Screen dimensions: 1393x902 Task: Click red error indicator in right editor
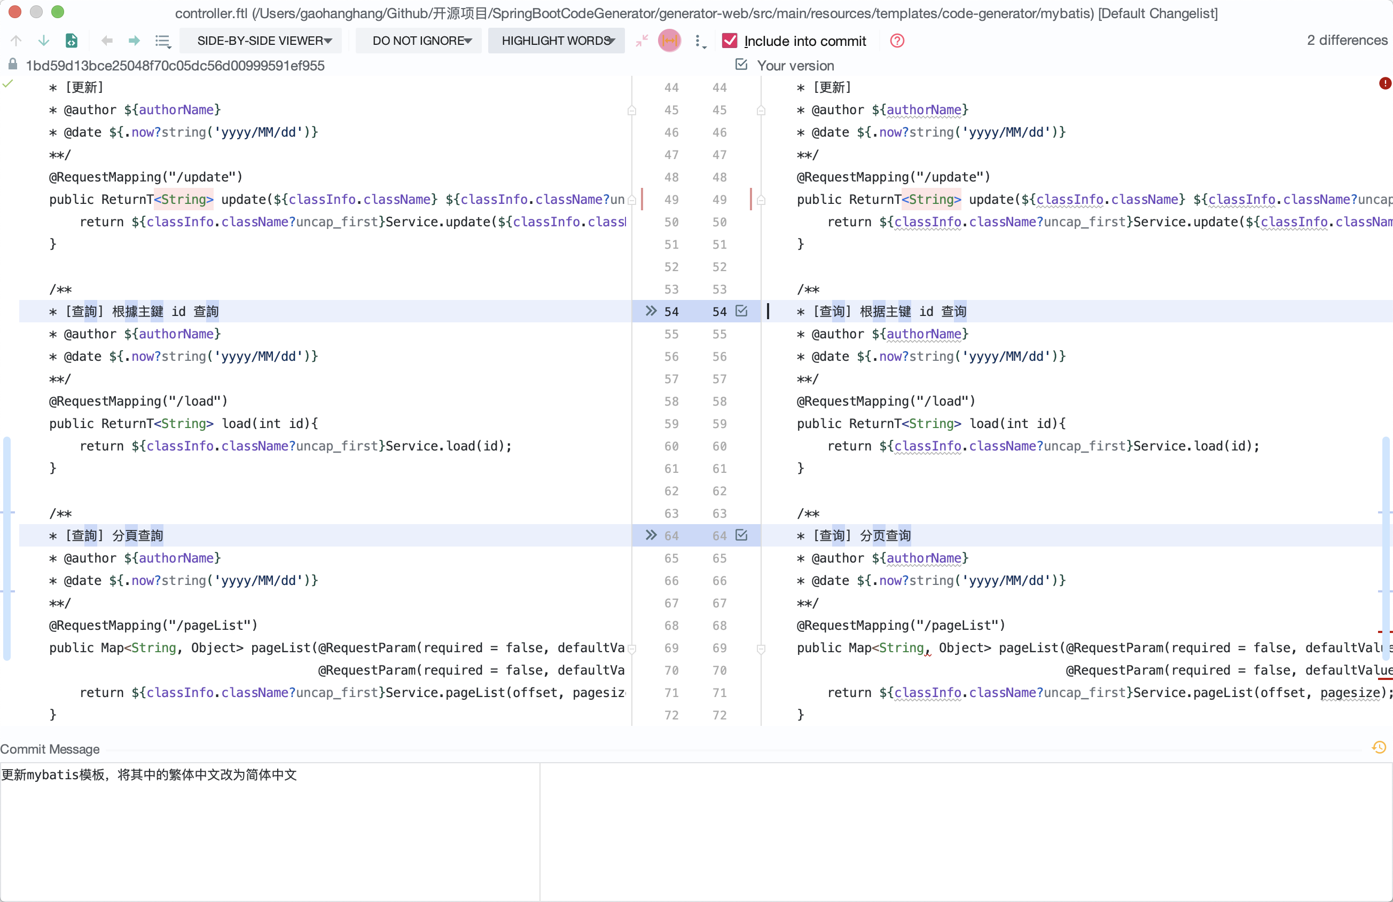click(1384, 84)
